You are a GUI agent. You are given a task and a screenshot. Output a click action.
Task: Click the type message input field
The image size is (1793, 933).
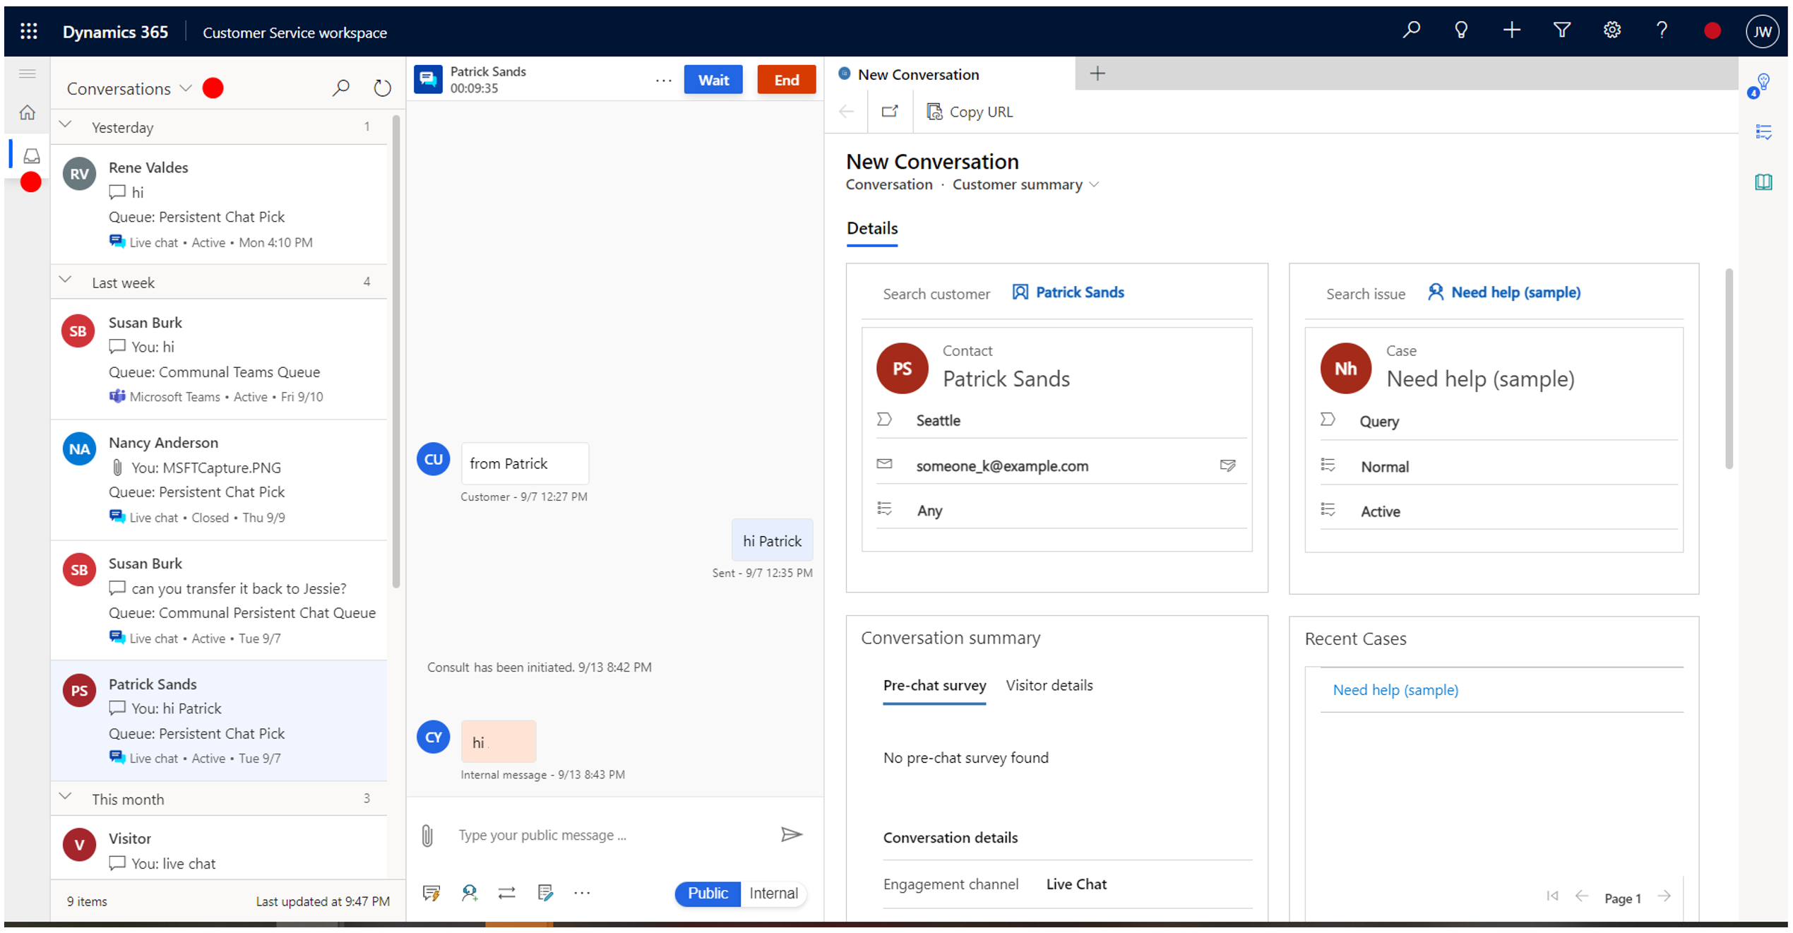(604, 835)
